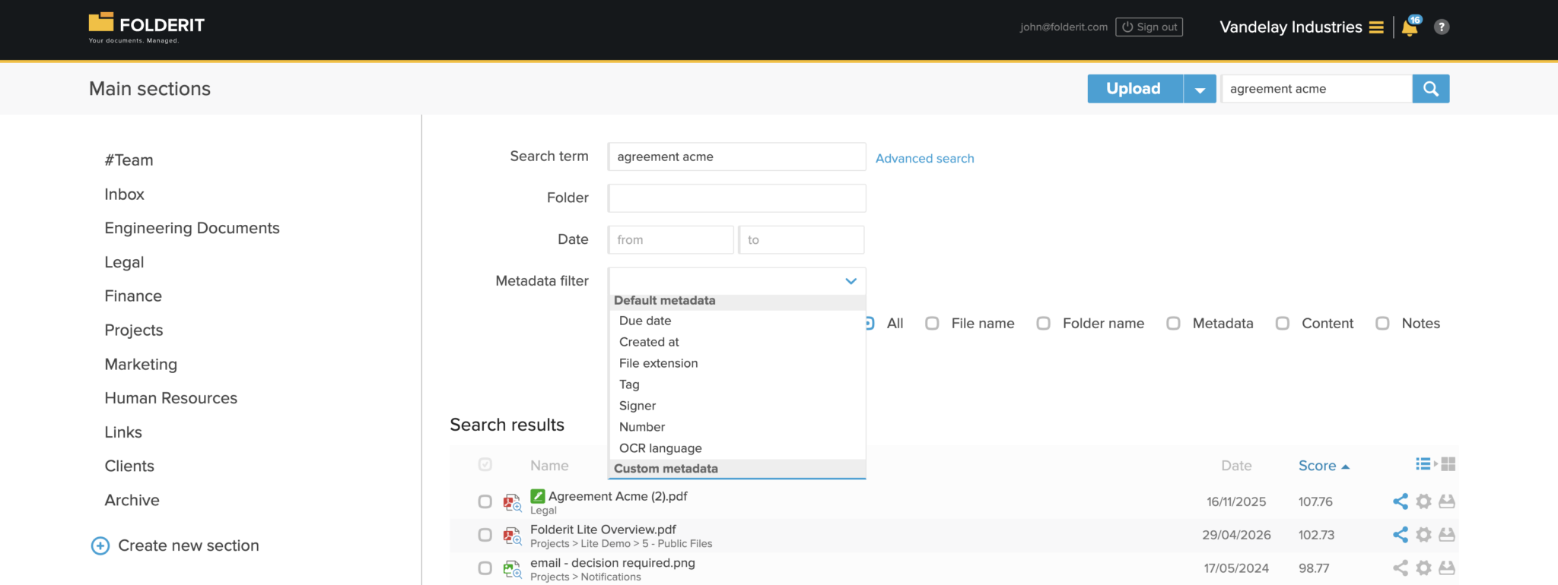Click the search magnifier button
Image resolution: width=1558 pixels, height=585 pixels.
[1430, 89]
